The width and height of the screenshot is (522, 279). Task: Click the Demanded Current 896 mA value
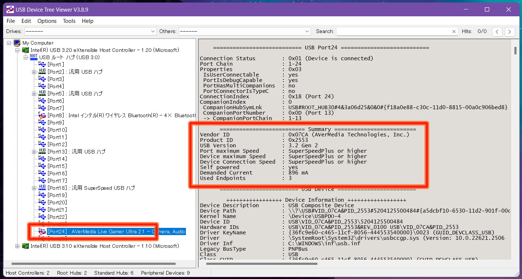[x=298, y=173]
